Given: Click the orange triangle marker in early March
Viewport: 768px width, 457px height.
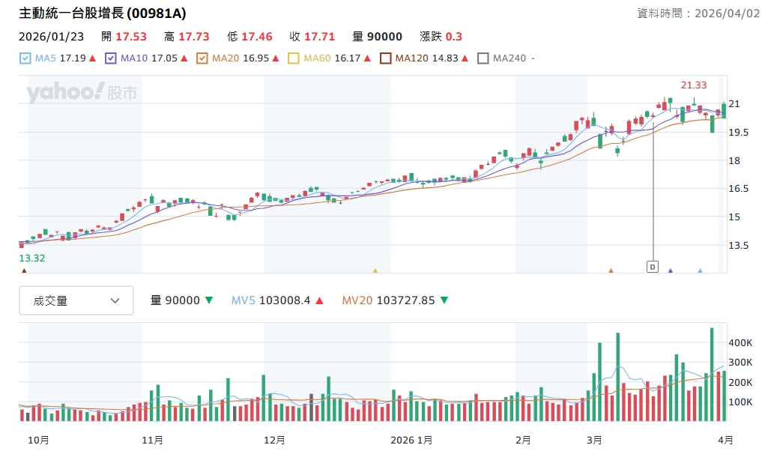Looking at the screenshot, I should pyautogui.click(x=611, y=271).
